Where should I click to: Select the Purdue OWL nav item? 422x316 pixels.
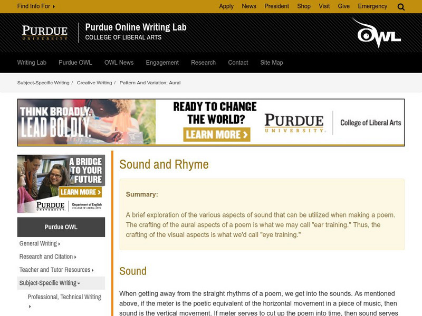pyautogui.click(x=75, y=63)
